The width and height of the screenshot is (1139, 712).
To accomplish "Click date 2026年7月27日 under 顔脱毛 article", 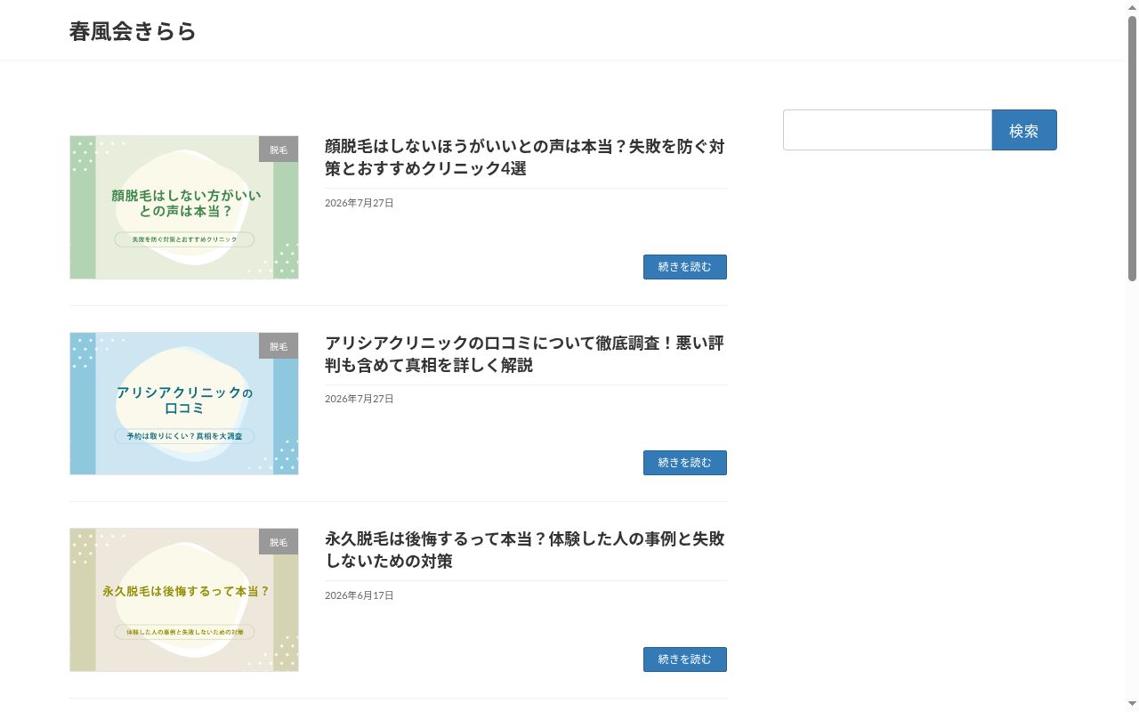I will (359, 203).
